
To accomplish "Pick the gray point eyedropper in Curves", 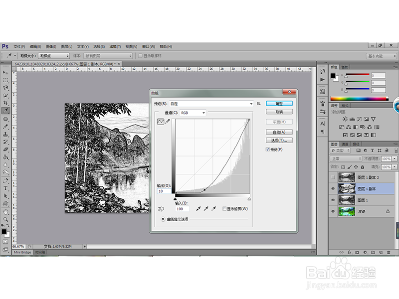I will point(206,209).
